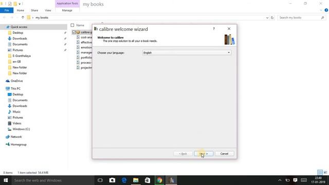This screenshot has height=185, width=329.
Task: Select OneDrive in navigation pane
Action: click(x=16, y=81)
